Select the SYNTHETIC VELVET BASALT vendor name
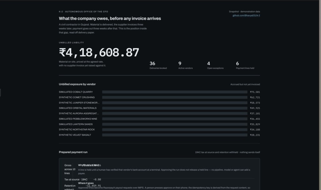The height and width of the screenshot is (190, 321). (75, 135)
